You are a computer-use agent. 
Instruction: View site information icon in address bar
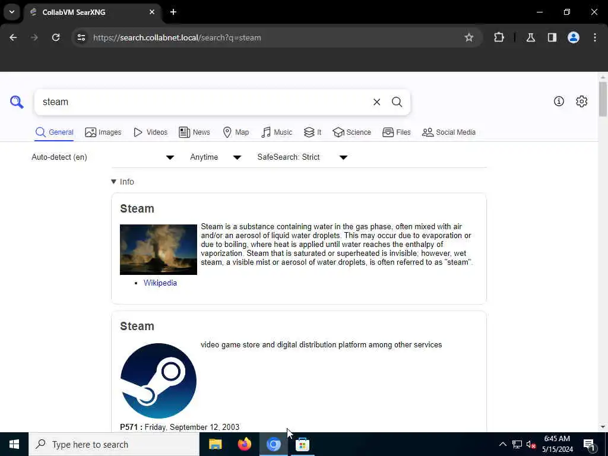coord(81,37)
